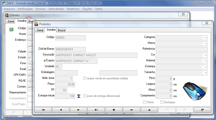Click the Descrição text field
The image size is (216, 120).
[96, 55]
